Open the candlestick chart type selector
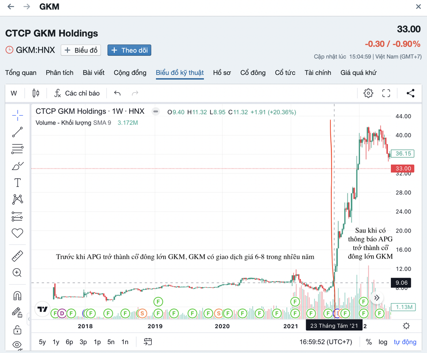This screenshot has width=427, height=353. pos(36,94)
